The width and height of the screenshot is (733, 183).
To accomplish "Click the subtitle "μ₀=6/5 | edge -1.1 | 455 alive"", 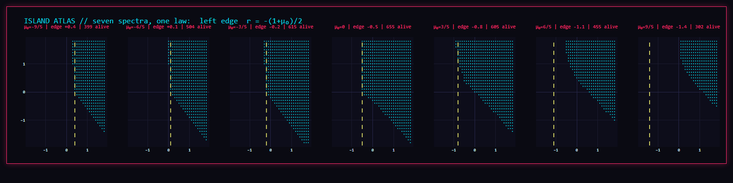I will click(x=577, y=27).
